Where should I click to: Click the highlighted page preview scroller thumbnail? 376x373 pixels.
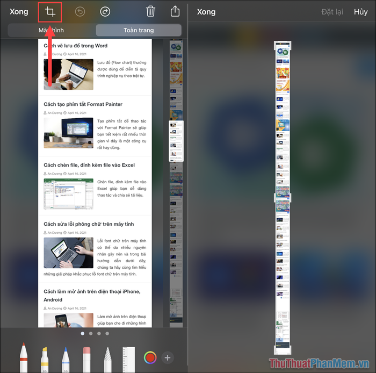coord(176,141)
